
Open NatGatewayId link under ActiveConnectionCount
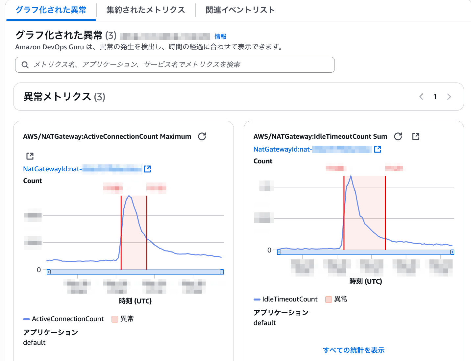(83, 169)
